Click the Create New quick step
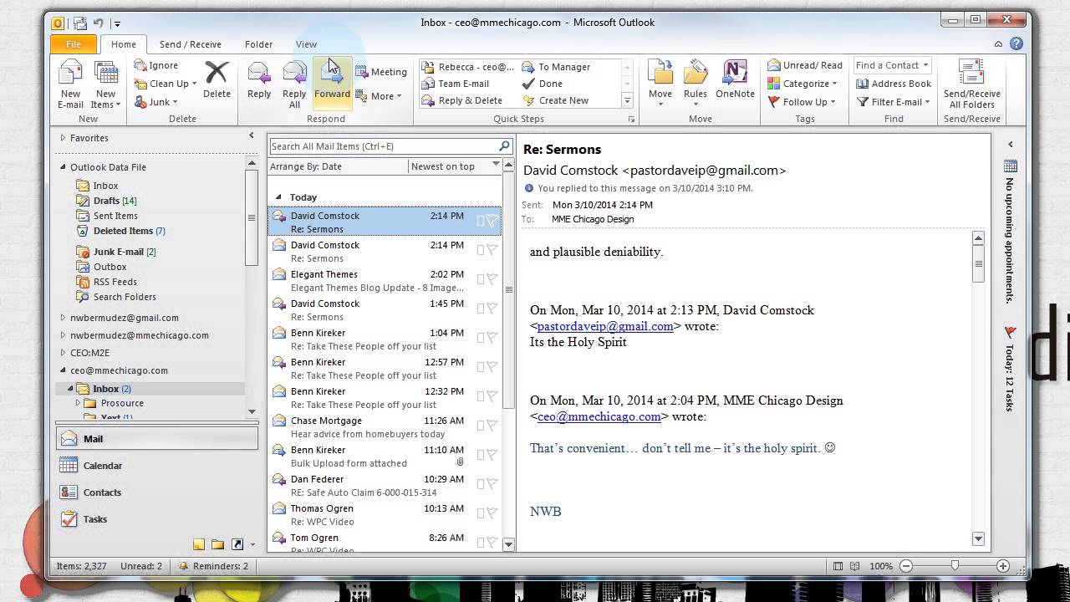Viewport: 1070px width, 602px height. (555, 100)
